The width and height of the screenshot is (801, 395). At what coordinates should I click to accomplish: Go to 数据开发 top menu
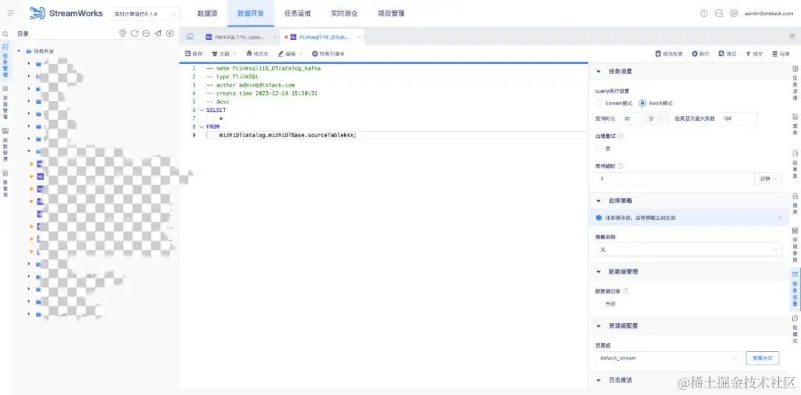251,14
